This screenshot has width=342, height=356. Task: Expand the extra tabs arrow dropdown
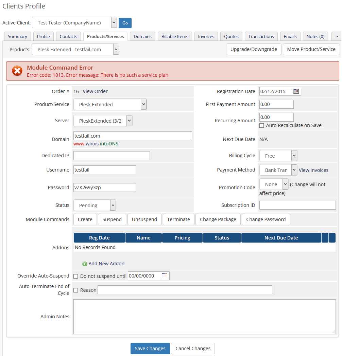337,36
